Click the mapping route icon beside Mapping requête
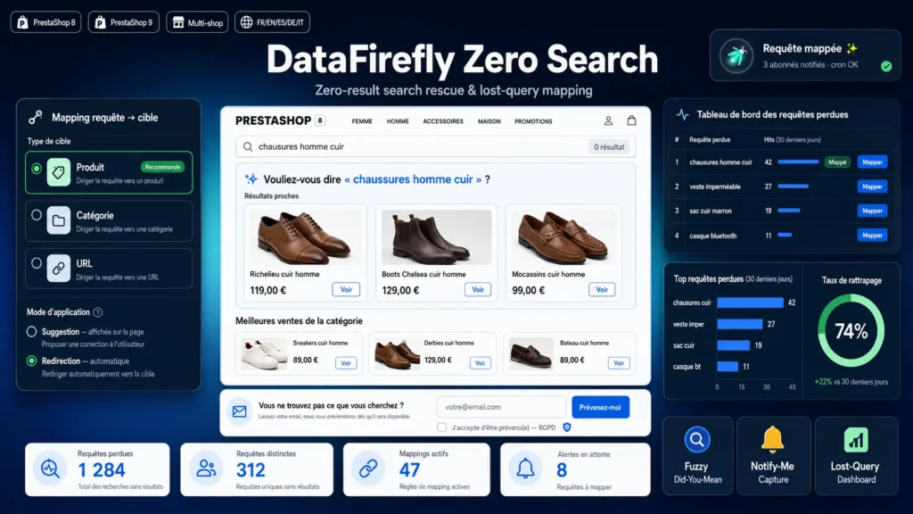Screen dimensions: 913x514 pos(36,117)
